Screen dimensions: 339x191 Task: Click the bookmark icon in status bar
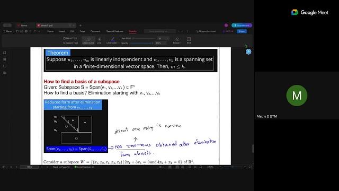(x=201, y=167)
